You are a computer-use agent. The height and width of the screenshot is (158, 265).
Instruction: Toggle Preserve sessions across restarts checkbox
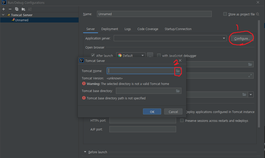tap(182, 120)
